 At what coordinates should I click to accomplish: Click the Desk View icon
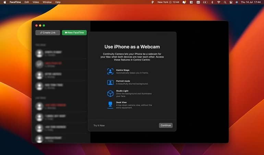(x=110, y=105)
